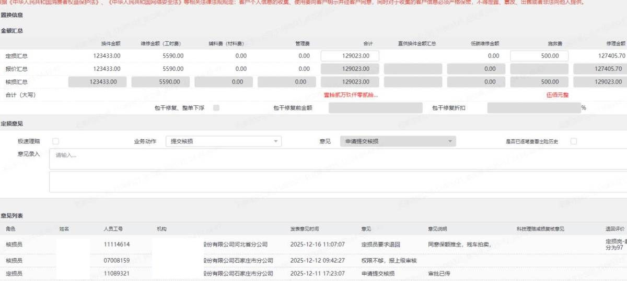This screenshot has width=627, height=281.
Task: Expand the 意见 dropdown showing 申请提交核损
Action: point(397,141)
